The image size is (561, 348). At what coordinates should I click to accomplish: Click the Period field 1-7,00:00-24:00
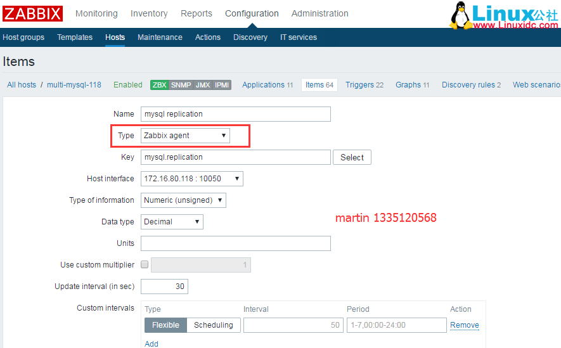point(396,325)
